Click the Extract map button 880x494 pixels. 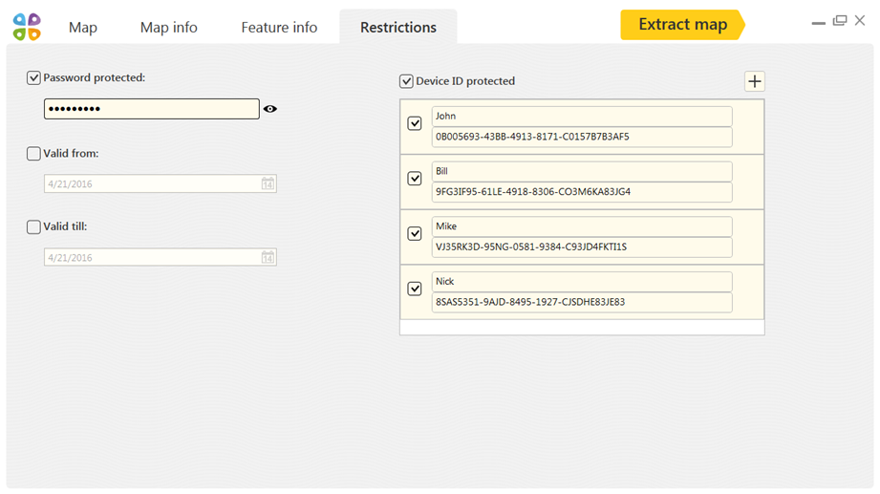point(682,25)
